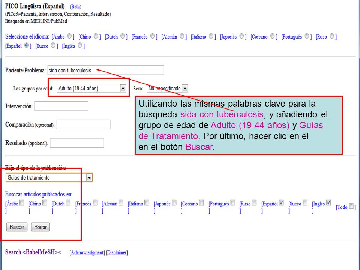Select the Ruso language radio button
Image resolution: width=360 pixels, height=270 pixels.
pos(332,36)
